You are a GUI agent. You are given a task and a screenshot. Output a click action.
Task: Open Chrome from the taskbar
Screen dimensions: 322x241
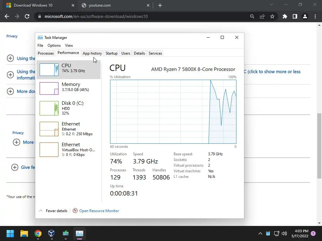point(38,233)
